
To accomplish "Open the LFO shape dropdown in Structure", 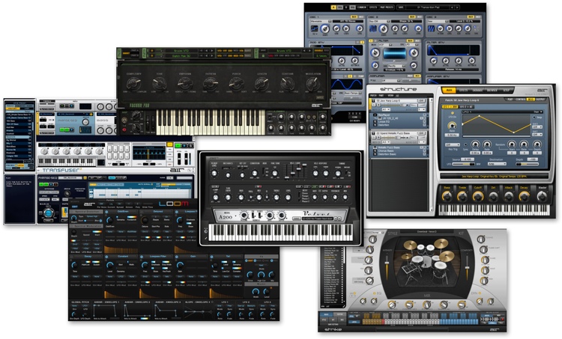I will [537, 112].
